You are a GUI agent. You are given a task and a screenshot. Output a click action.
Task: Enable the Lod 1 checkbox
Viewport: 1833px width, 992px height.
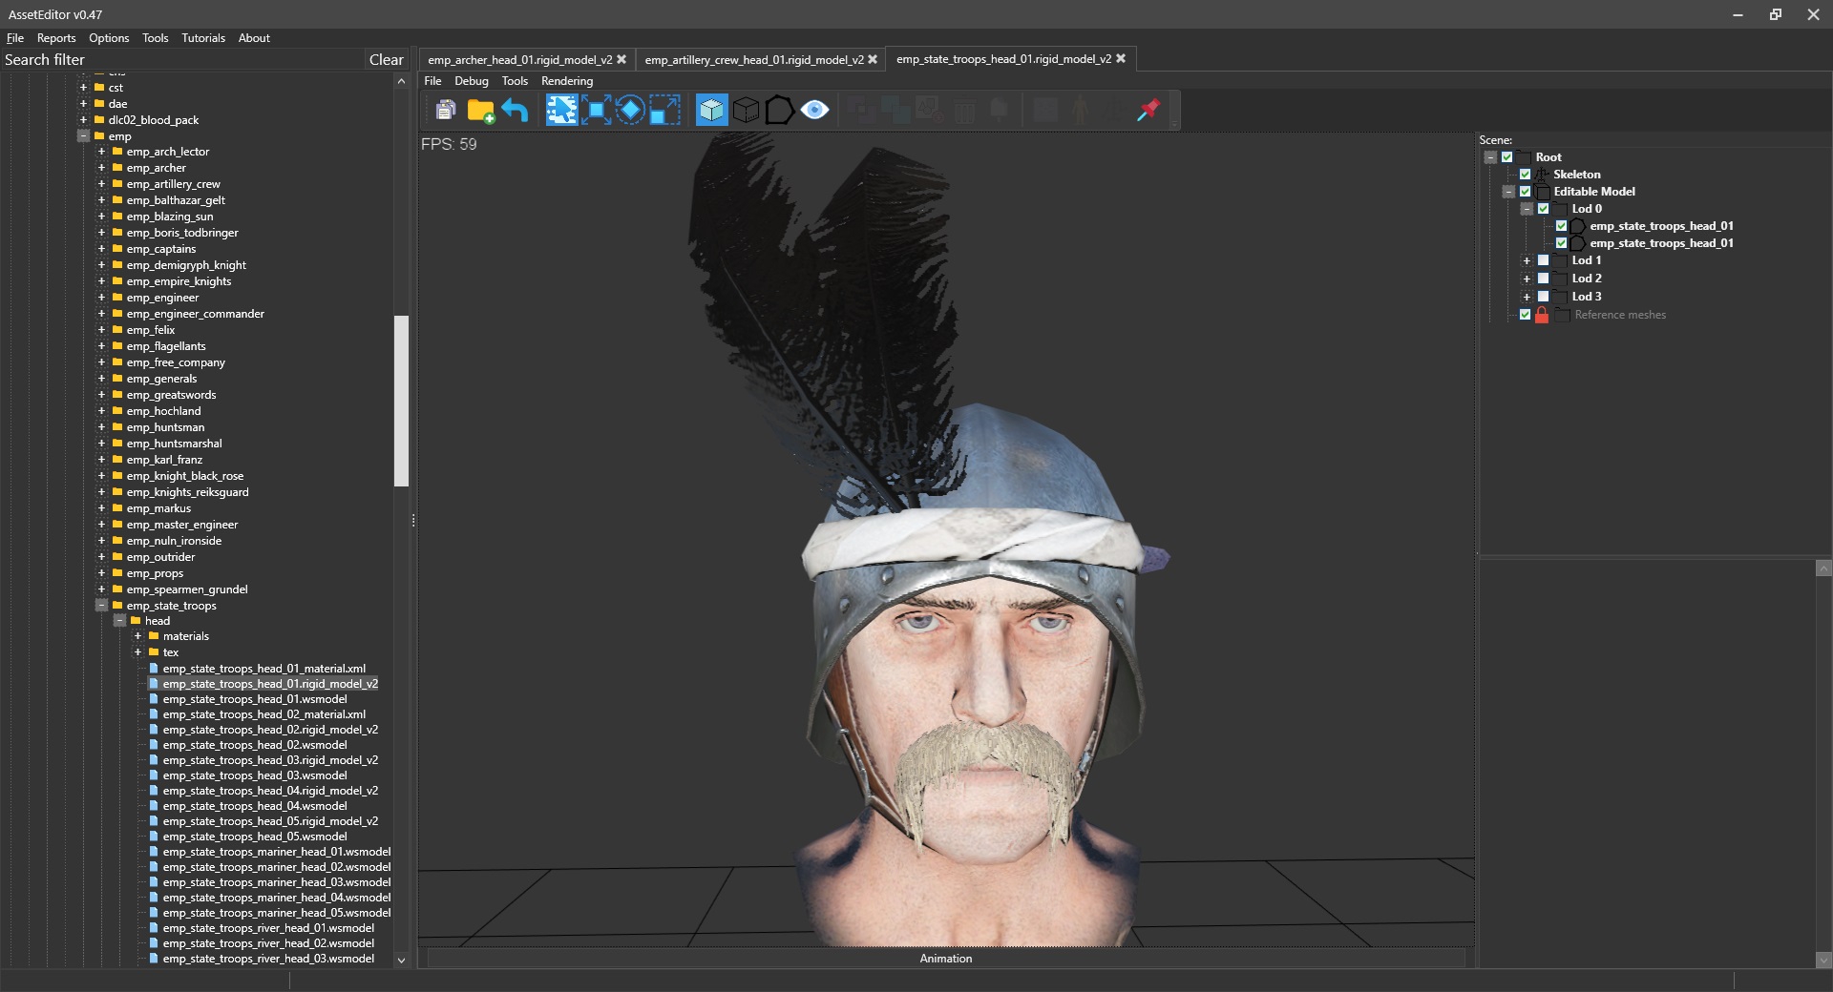[x=1543, y=260]
